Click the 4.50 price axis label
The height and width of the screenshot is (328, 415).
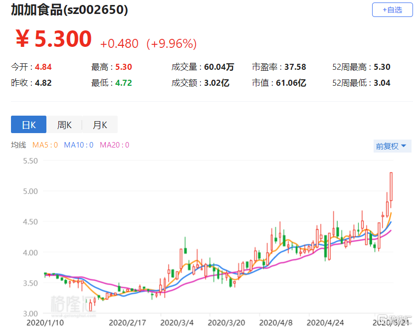click(30, 222)
